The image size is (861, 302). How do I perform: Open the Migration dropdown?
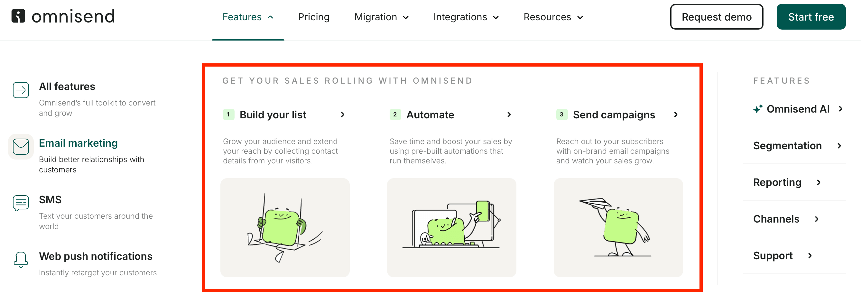coord(381,17)
